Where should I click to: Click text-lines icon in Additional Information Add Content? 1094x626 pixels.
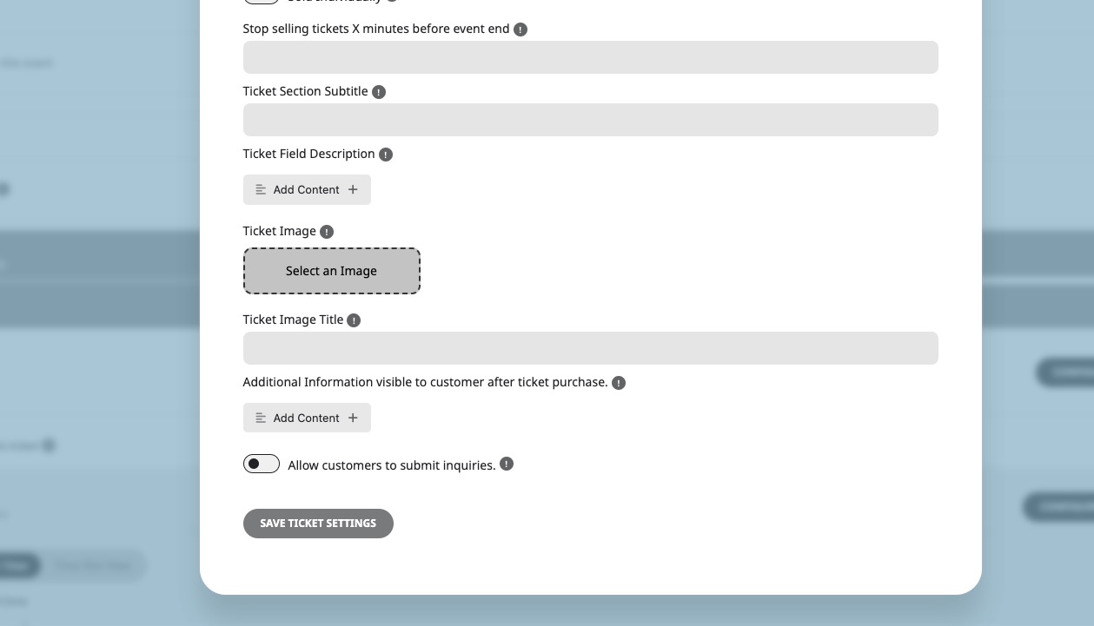(x=261, y=418)
